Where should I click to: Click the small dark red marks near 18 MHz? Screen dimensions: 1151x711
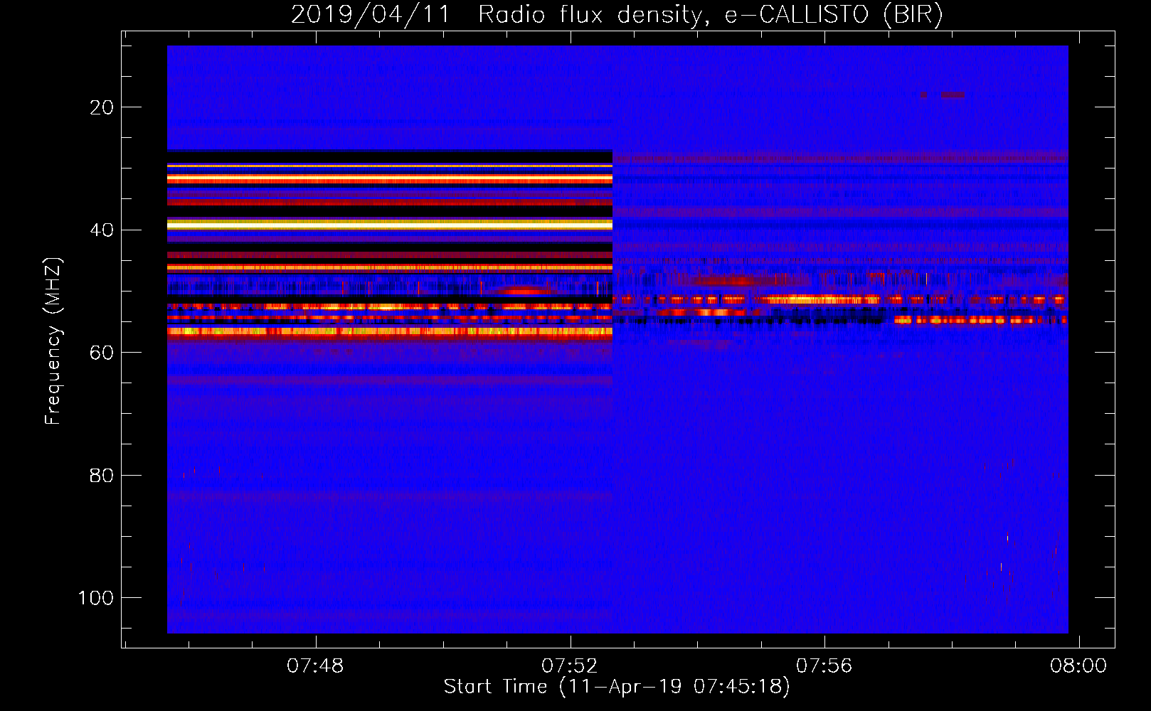coord(943,95)
